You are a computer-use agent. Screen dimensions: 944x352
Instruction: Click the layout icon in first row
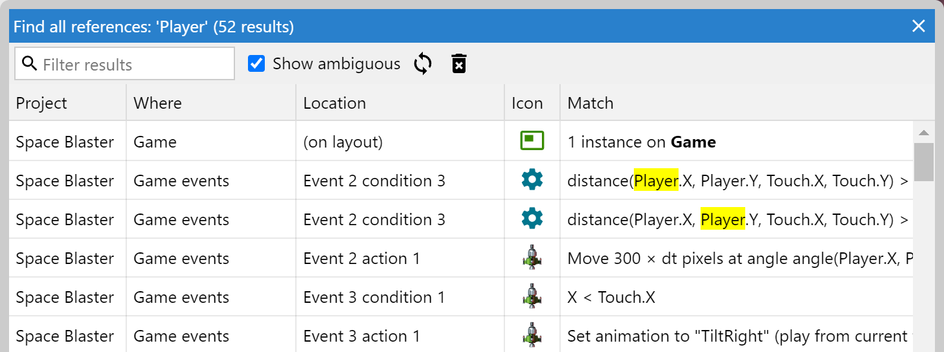[532, 141]
